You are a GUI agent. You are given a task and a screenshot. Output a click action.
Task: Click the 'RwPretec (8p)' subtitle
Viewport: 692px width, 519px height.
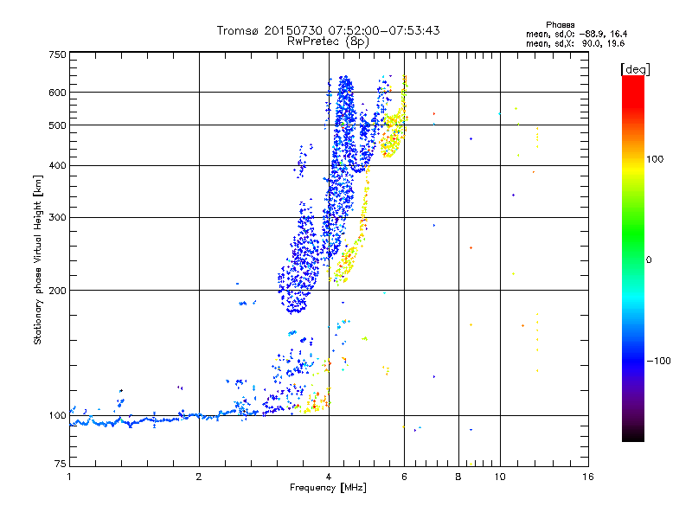click(x=328, y=42)
